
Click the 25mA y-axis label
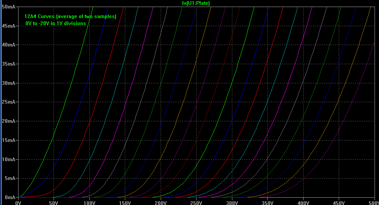(x=8, y=102)
